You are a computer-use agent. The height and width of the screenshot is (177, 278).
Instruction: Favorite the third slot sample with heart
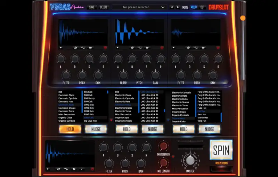click(218, 48)
